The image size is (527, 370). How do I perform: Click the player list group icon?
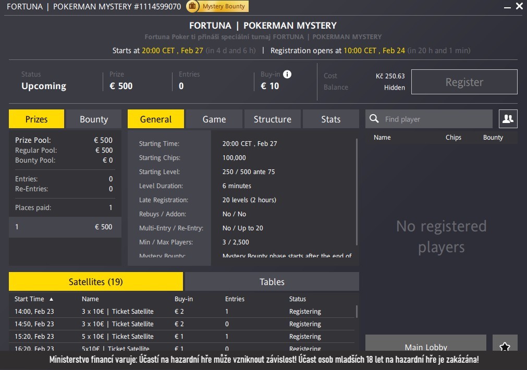508,119
